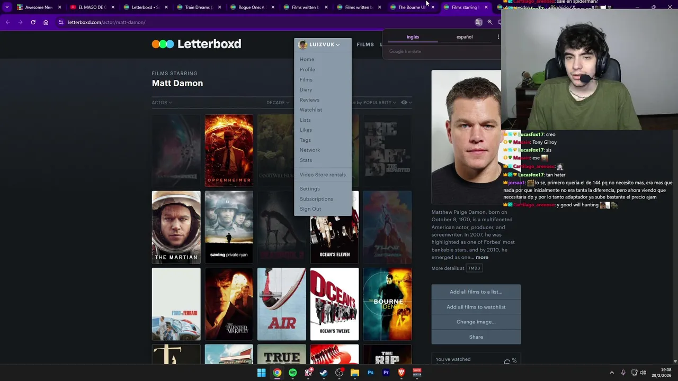Open the DECADE filter dropdown
678x381 pixels.
278,103
